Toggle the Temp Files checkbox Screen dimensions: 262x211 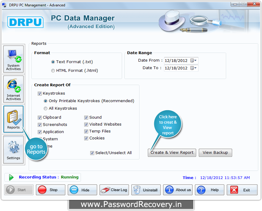[x=86, y=131]
